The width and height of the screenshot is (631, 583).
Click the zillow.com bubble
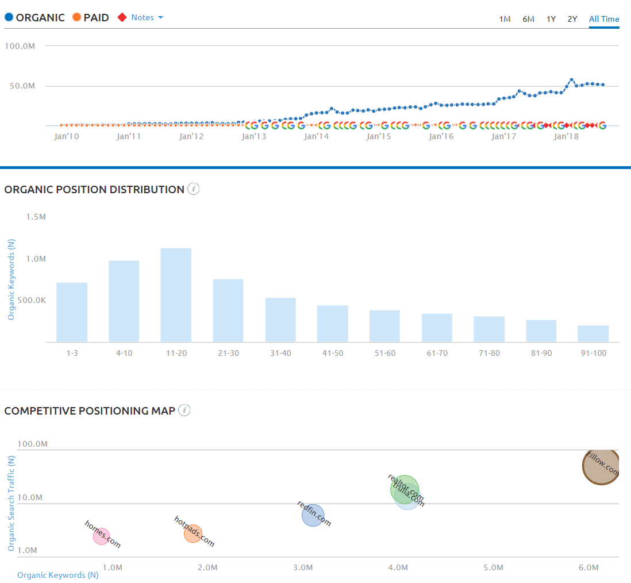click(601, 467)
